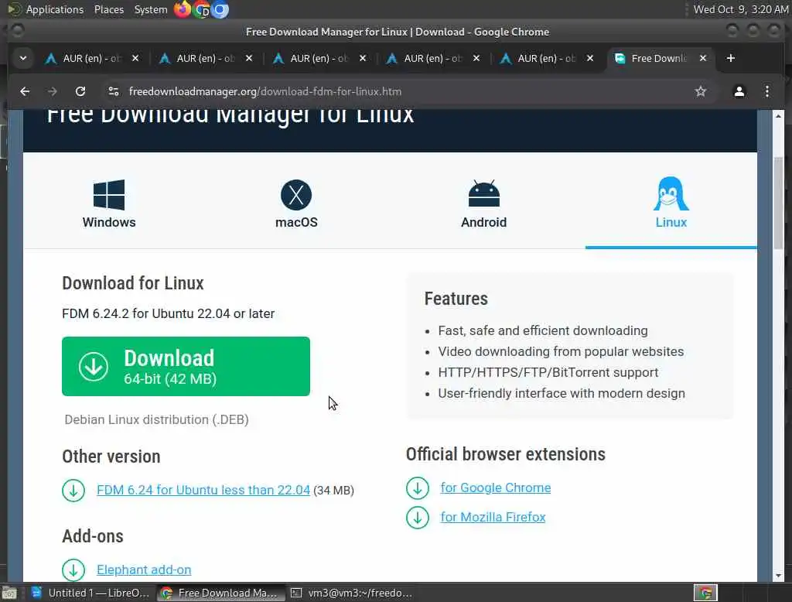Click the 'Download for Linux' heading

click(133, 283)
